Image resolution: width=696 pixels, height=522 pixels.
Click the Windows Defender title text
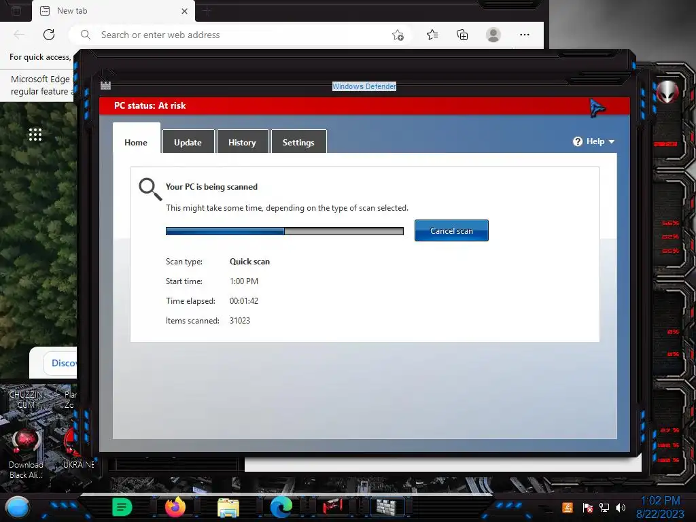(364, 86)
